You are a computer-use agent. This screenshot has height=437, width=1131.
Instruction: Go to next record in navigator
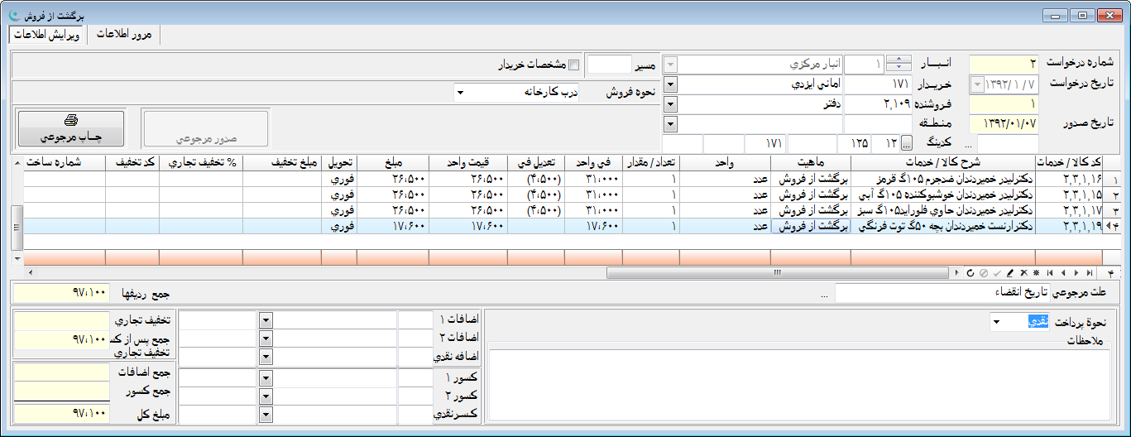1076,272
